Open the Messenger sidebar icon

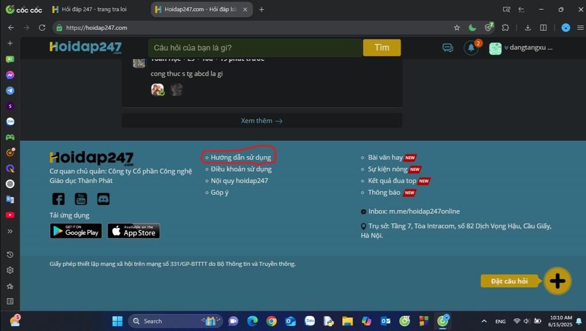[10, 75]
